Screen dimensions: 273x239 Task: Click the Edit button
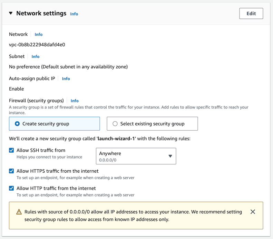[251, 13]
